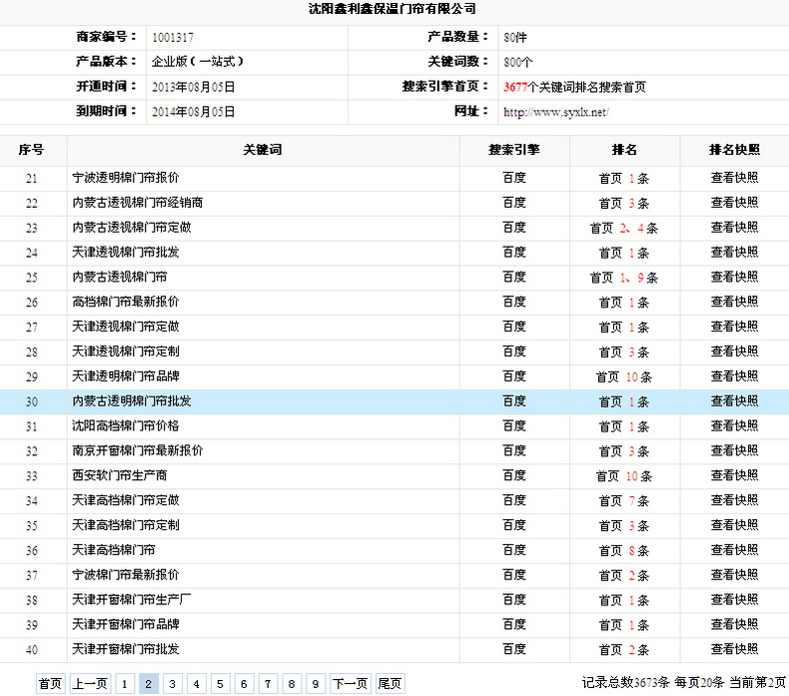The image size is (789, 696).
Task: Select keyword 天津开窗棉门帘生产厂
Action: click(x=132, y=600)
